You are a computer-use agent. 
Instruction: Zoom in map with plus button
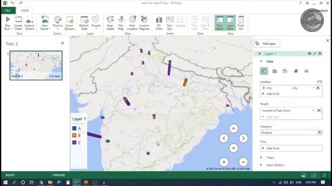(224, 162)
